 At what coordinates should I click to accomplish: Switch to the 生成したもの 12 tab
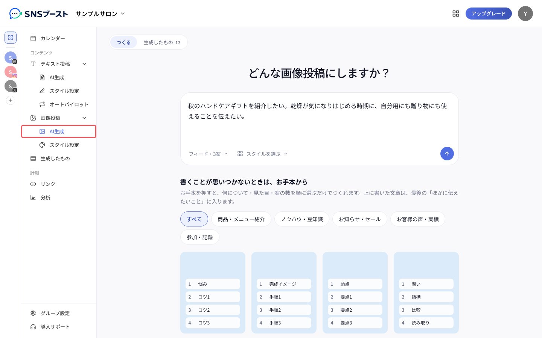pyautogui.click(x=162, y=42)
